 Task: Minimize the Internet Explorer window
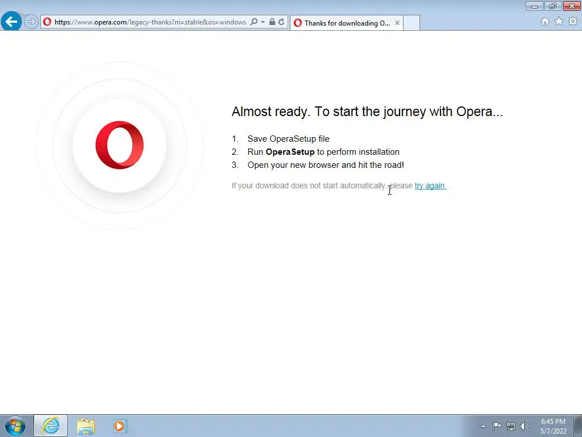[534, 6]
